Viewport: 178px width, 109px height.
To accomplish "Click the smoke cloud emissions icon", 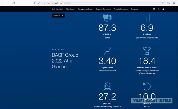I will coord(147,51).
